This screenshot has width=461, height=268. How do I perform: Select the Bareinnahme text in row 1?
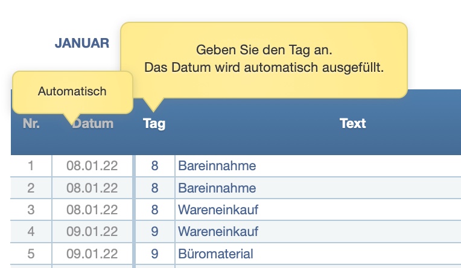(x=217, y=166)
